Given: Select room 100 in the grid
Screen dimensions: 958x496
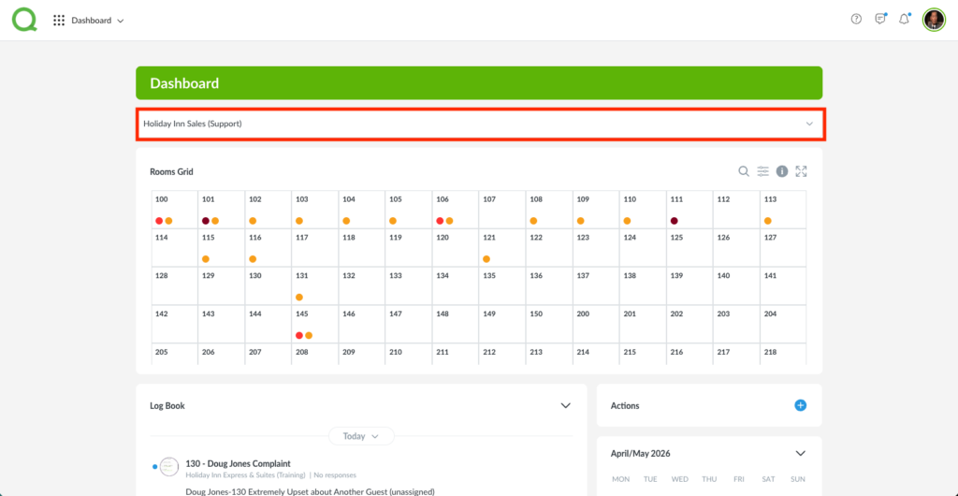Looking at the screenshot, I should click(x=174, y=210).
